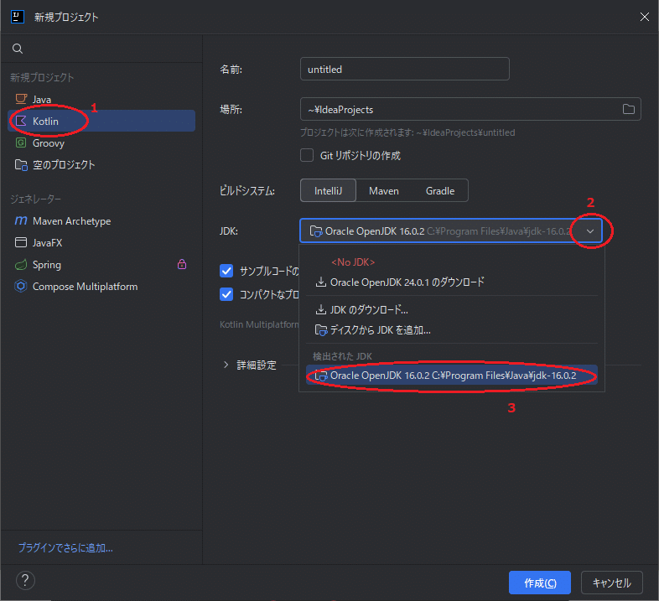Click the Spring leaf icon
The width and height of the screenshot is (659, 601).
click(x=21, y=264)
